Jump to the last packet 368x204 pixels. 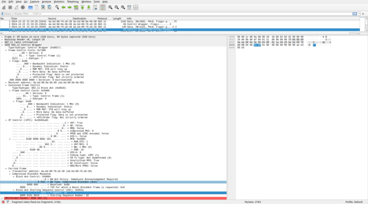tap(89, 7)
